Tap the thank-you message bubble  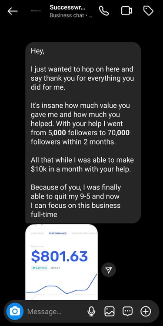tap(83, 133)
